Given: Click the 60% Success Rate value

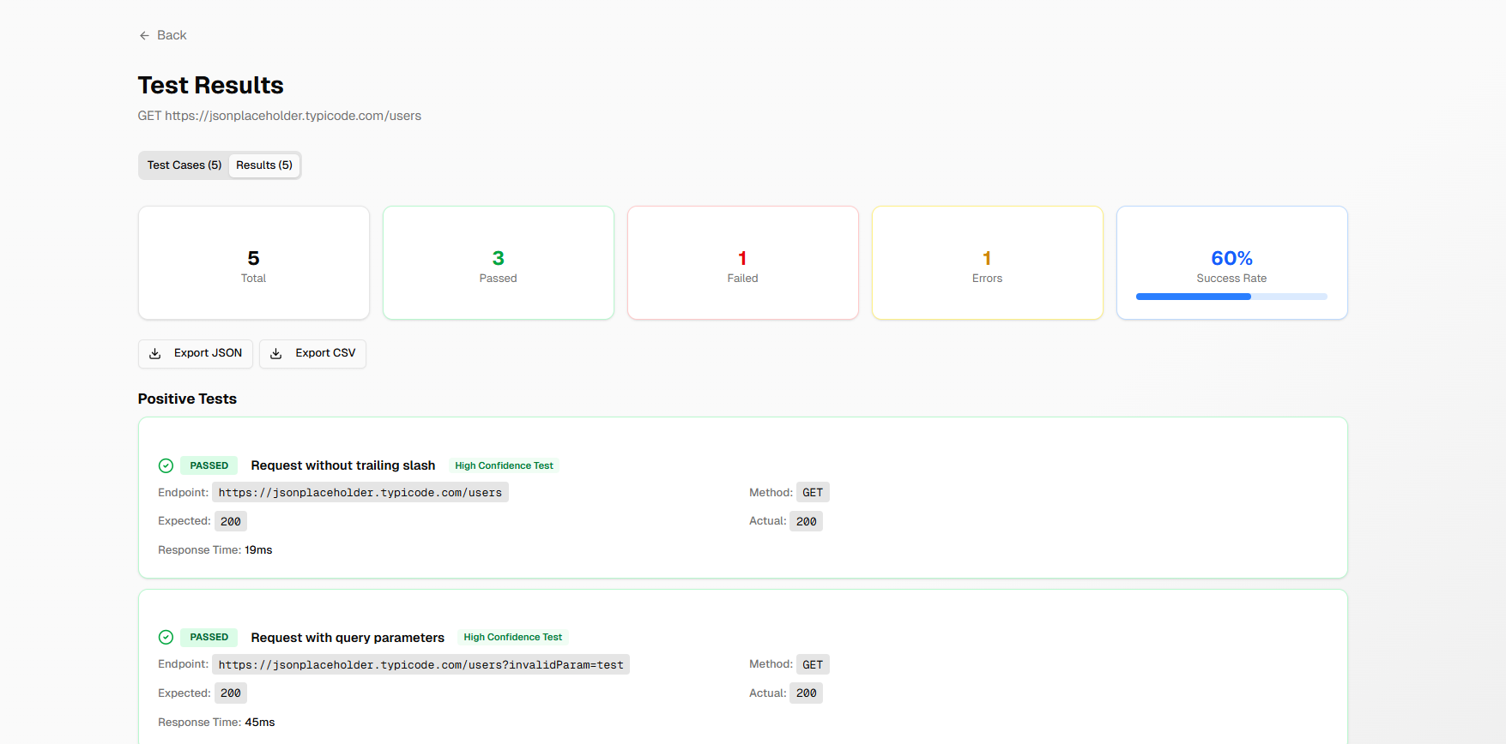Looking at the screenshot, I should pyautogui.click(x=1232, y=258).
